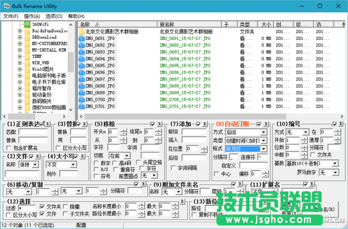Expand the Win10图片 tree node
The height and width of the screenshot is (229, 348).
point(20,69)
